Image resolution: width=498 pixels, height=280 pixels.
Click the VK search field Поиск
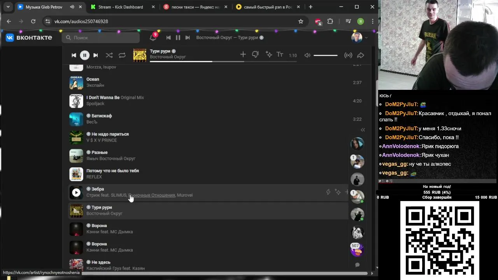[x=101, y=37]
